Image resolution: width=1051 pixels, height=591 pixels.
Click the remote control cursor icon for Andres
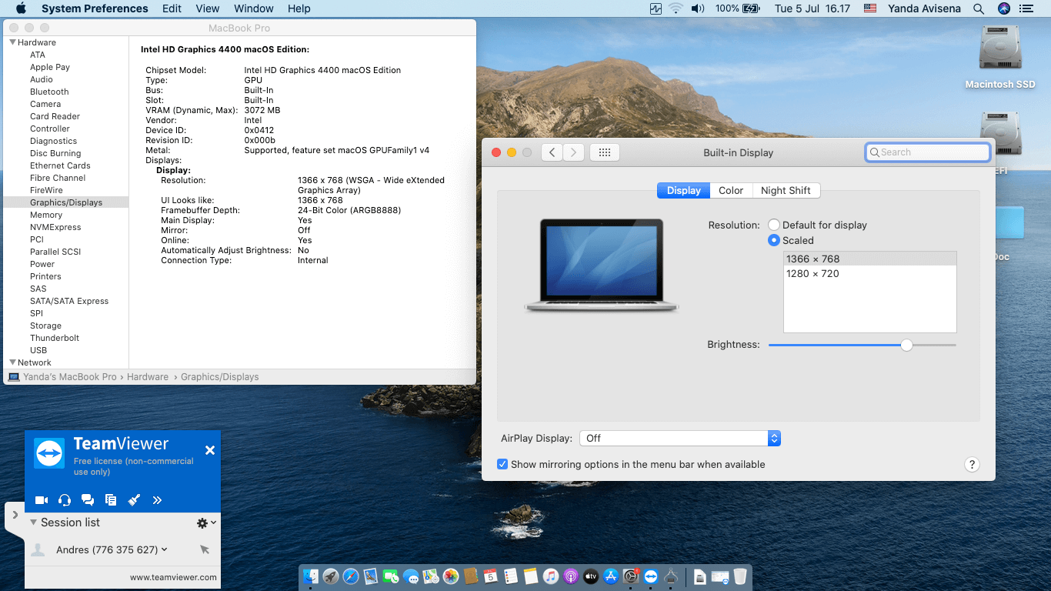pos(205,549)
